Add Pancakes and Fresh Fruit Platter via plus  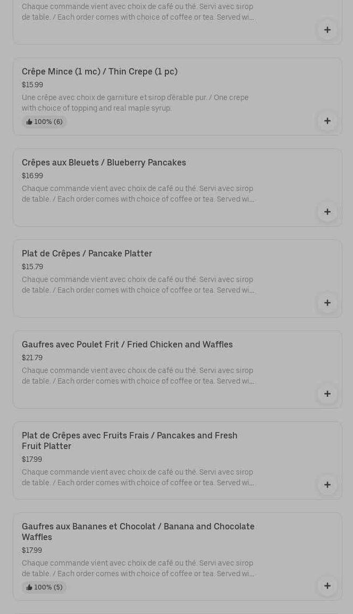click(327, 485)
